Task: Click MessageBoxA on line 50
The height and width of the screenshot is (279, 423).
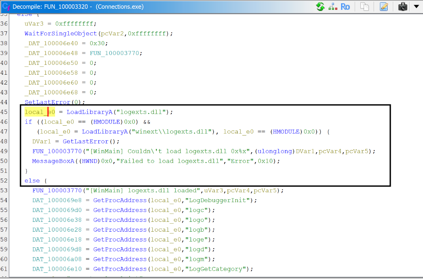Action: click(53, 161)
